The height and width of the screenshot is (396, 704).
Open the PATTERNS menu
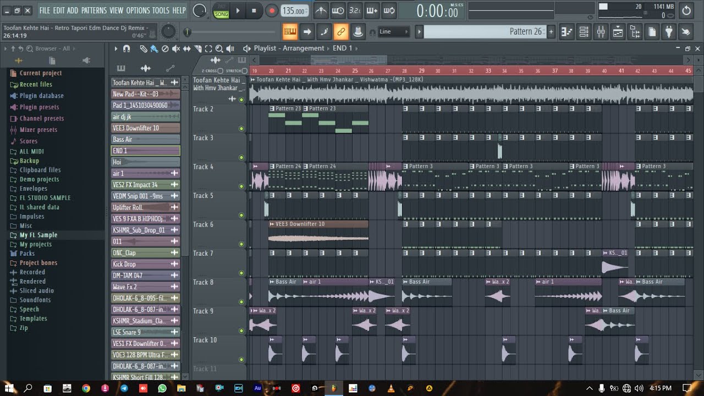[94, 10]
